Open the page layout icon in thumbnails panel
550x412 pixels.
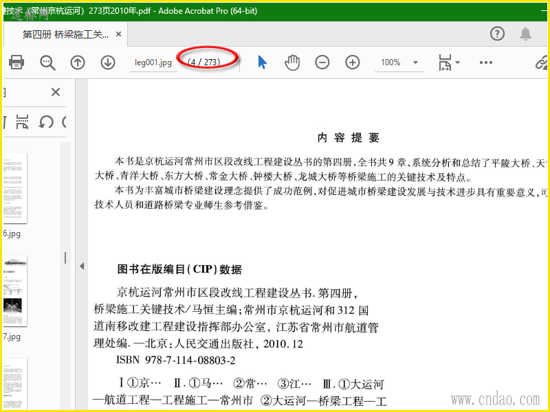point(22,122)
